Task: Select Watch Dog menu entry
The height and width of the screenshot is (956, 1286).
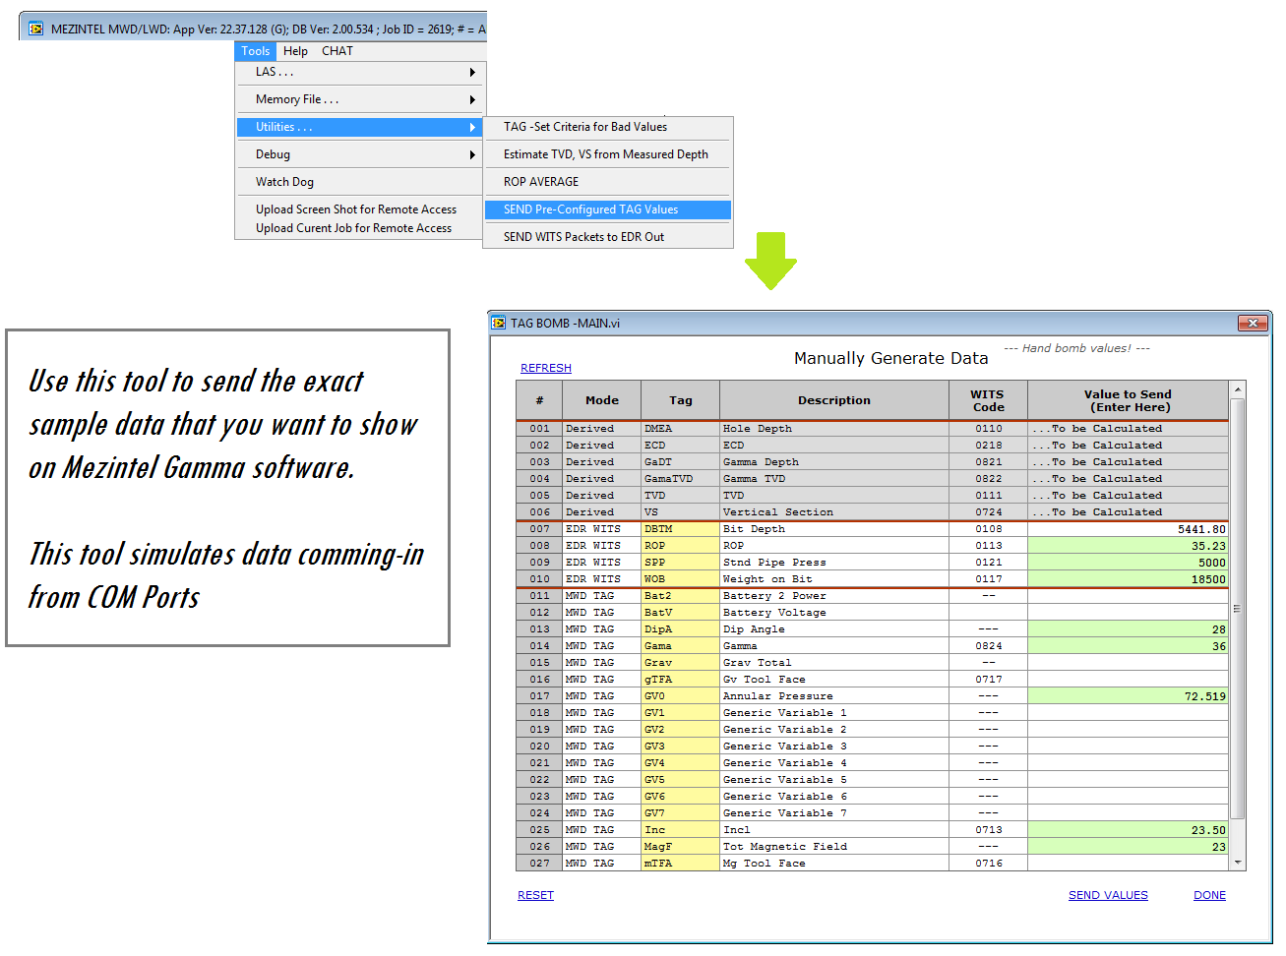Action: click(360, 182)
